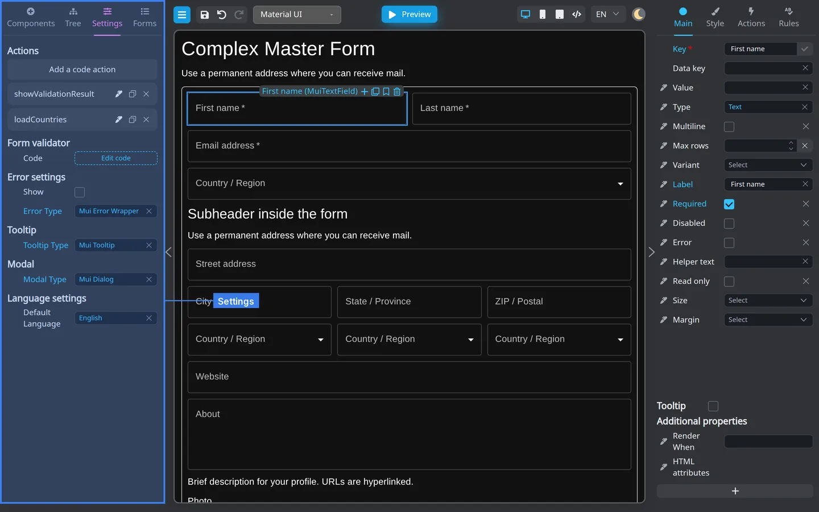Enable the Tooltip checkbox
The height and width of the screenshot is (512, 819).
(x=713, y=406)
